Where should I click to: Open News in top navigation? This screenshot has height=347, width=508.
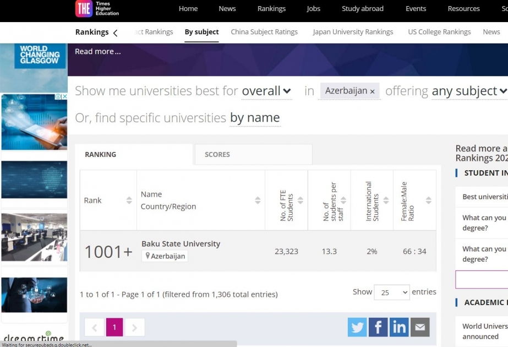[227, 9]
